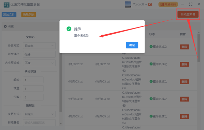Image resolution: width=204 pixels, height=130 pixels.
Task: Click the red badge icon beside Yososoft
Action: (x=150, y=4)
